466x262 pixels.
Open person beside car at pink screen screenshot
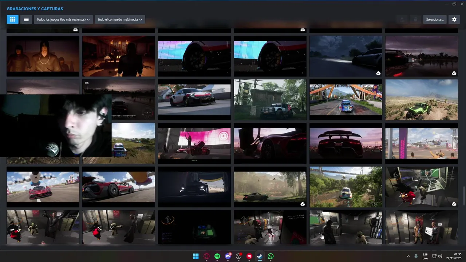[194, 143]
